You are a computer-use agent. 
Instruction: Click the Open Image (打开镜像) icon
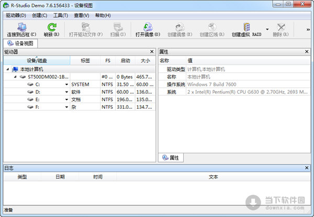point(148,27)
